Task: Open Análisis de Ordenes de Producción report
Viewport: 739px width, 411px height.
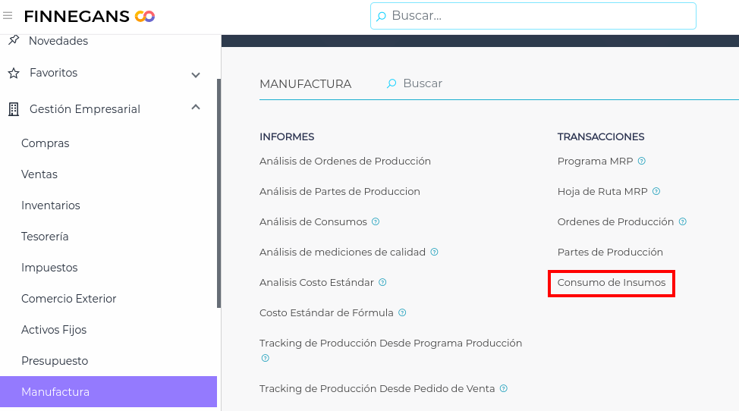Action: 344,161
